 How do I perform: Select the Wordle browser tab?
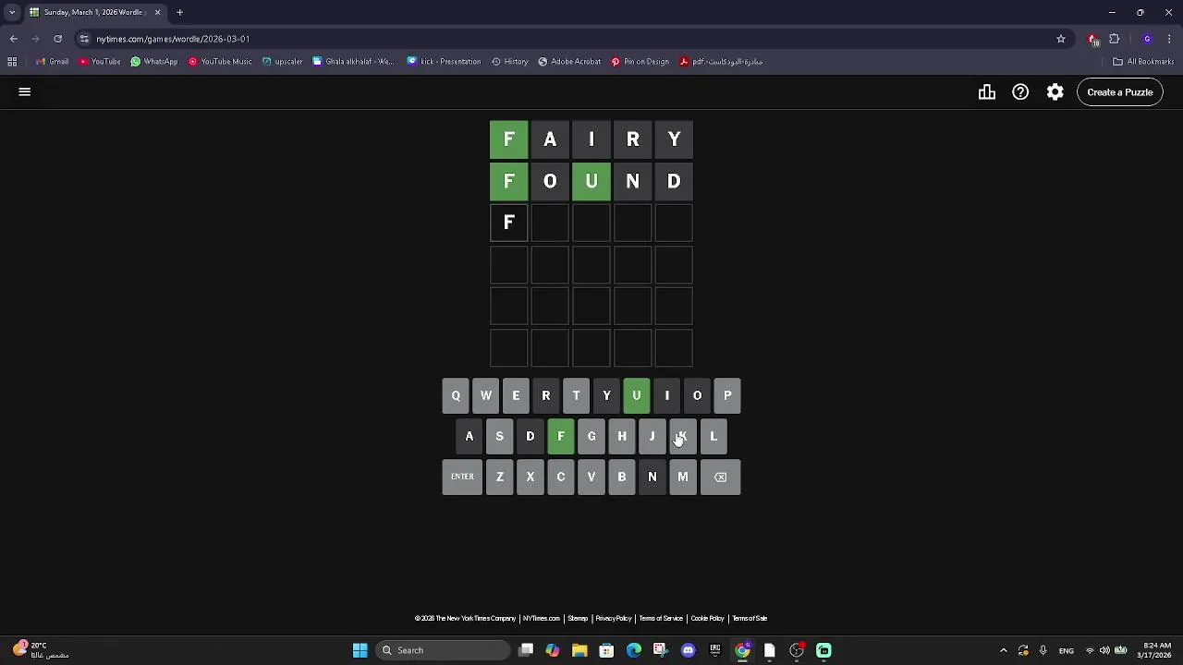point(95,12)
